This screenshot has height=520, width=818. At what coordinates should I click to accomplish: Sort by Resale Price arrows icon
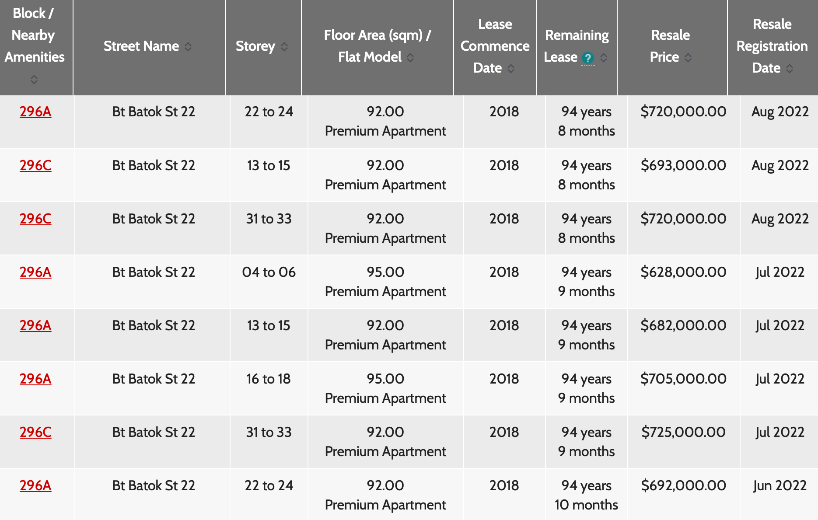(688, 58)
